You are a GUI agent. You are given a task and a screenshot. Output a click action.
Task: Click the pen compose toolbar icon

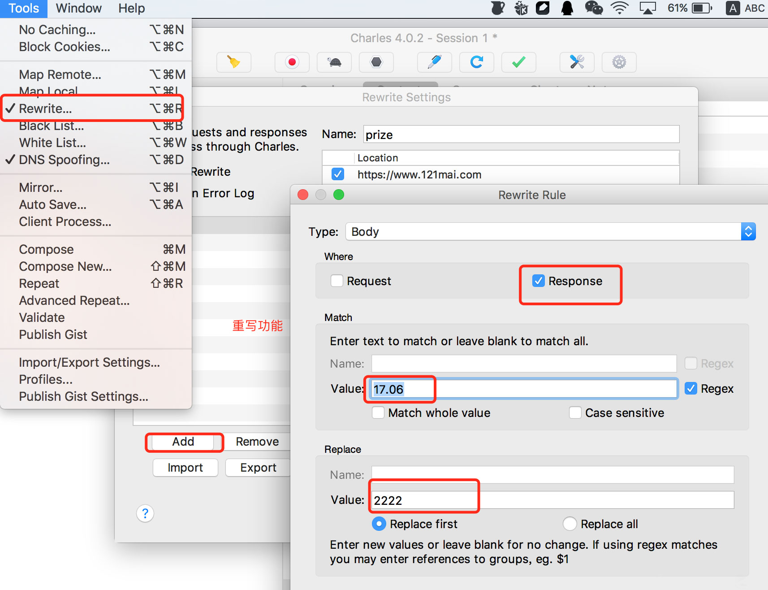(x=435, y=62)
